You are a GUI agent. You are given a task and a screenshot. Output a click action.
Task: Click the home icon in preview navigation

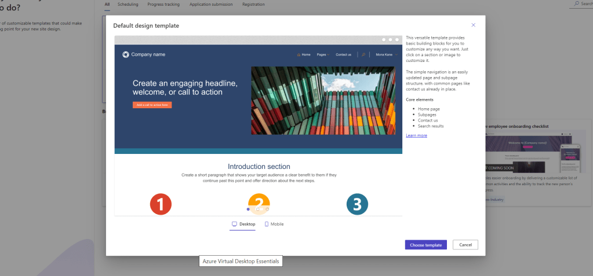299,55
